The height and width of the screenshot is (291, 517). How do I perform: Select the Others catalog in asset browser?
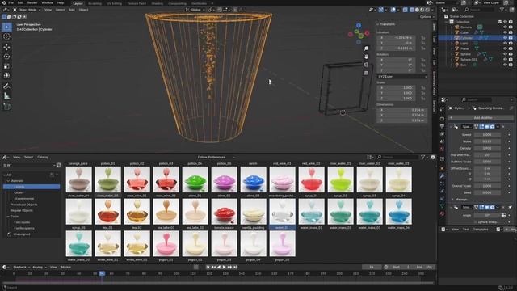click(x=19, y=192)
